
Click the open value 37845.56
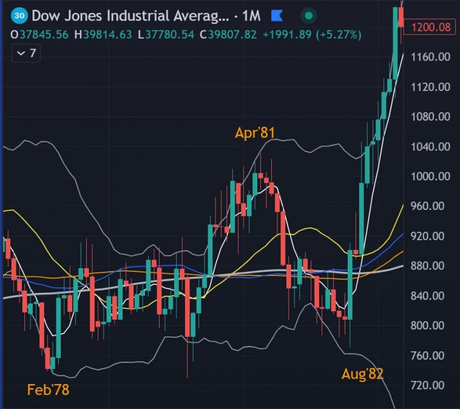(44, 35)
